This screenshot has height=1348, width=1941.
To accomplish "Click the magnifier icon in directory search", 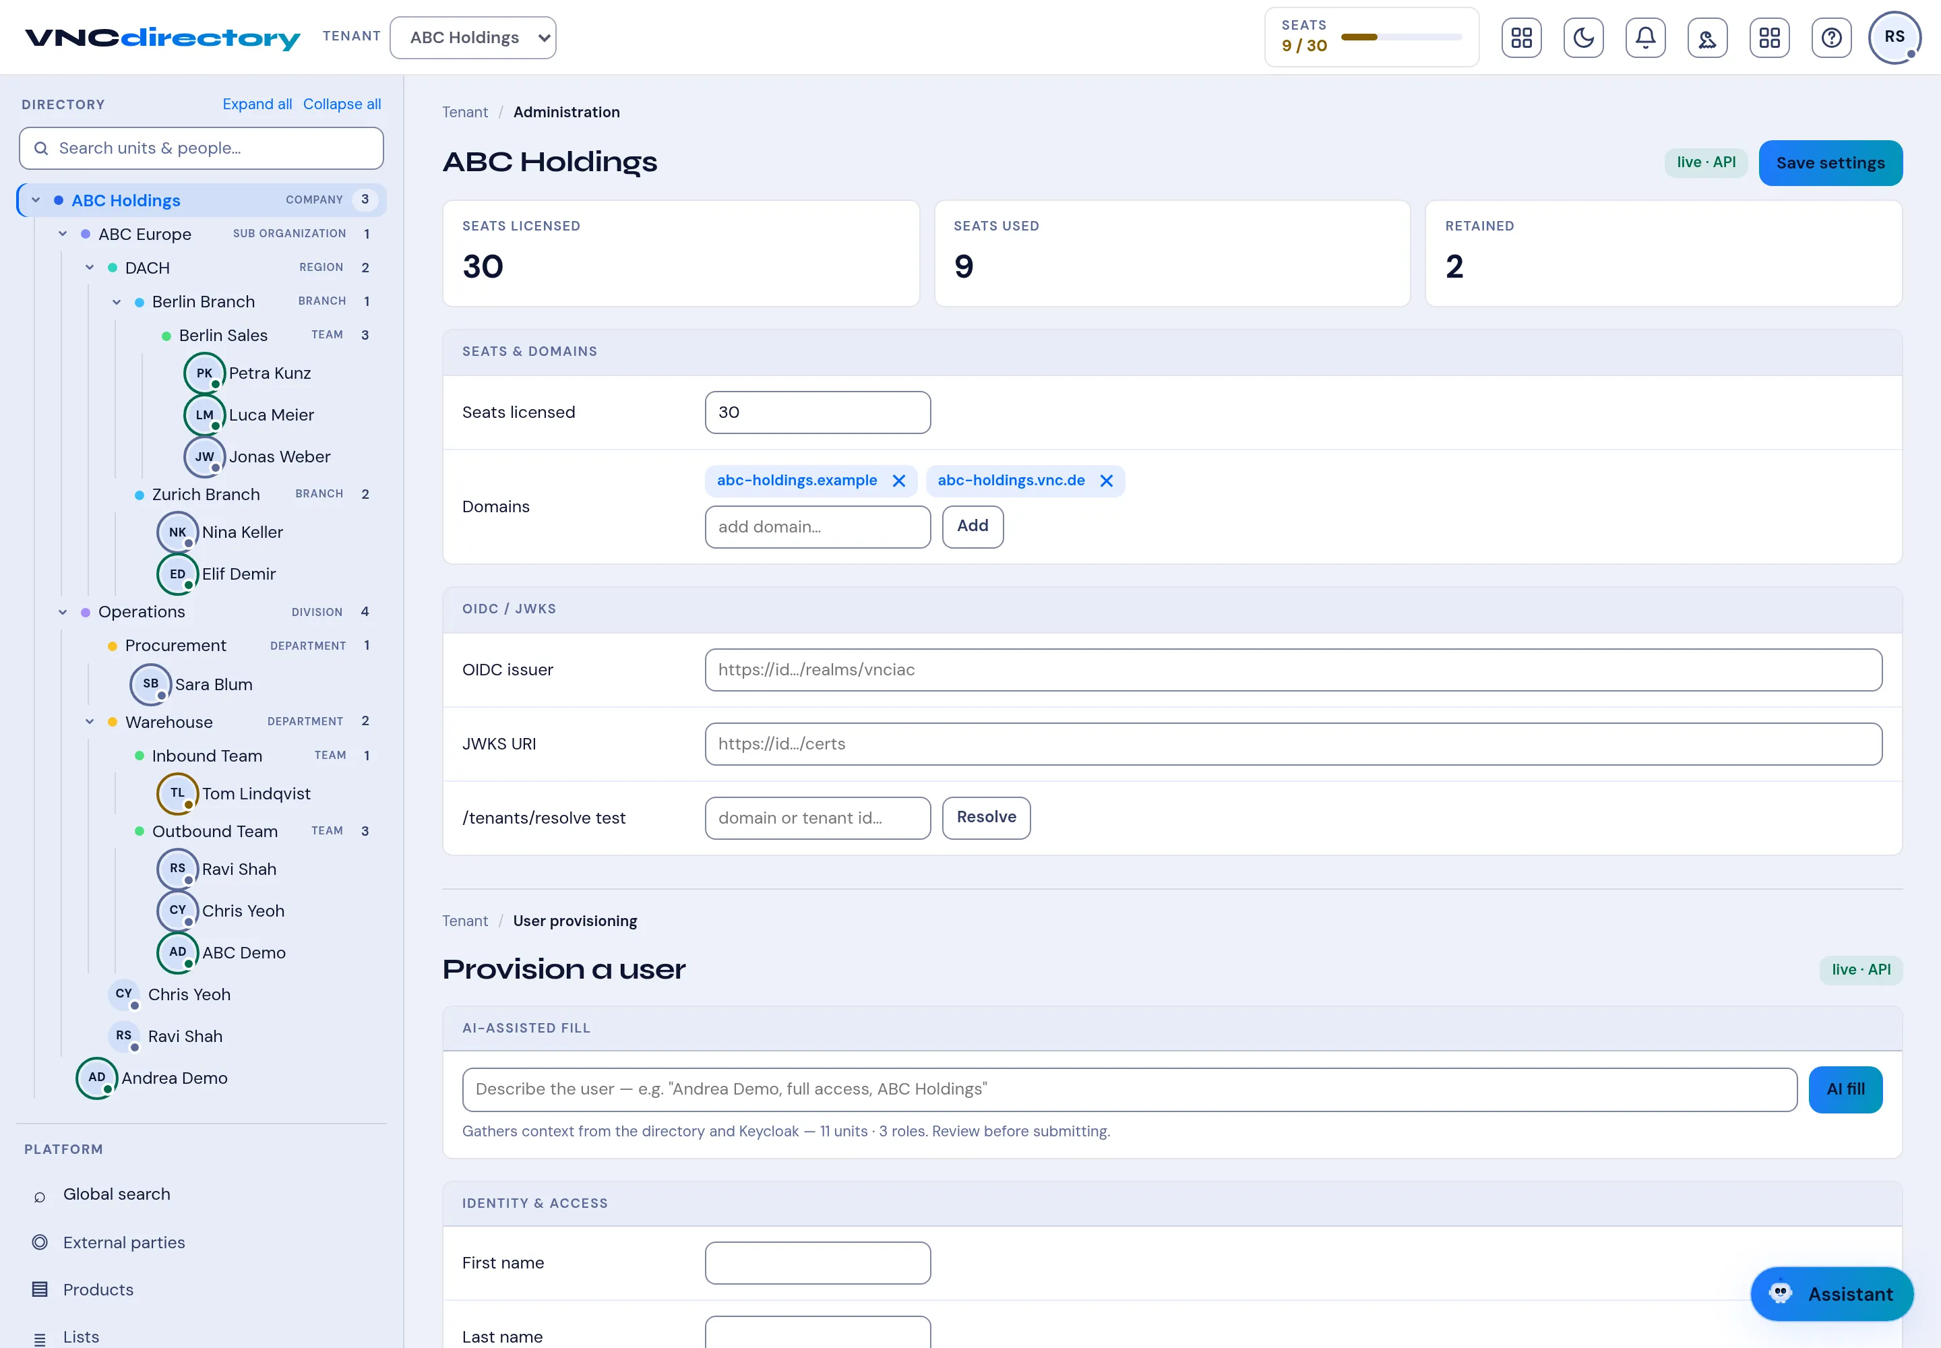I will click(x=40, y=149).
